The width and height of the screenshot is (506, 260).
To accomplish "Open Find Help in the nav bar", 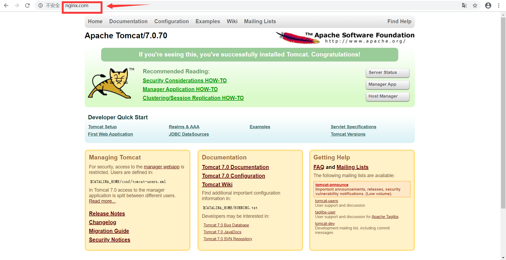I will pos(399,21).
